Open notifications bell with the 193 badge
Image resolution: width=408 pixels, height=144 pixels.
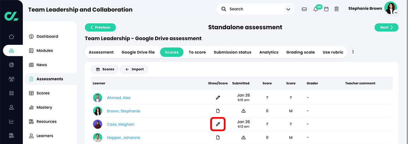tap(316, 9)
